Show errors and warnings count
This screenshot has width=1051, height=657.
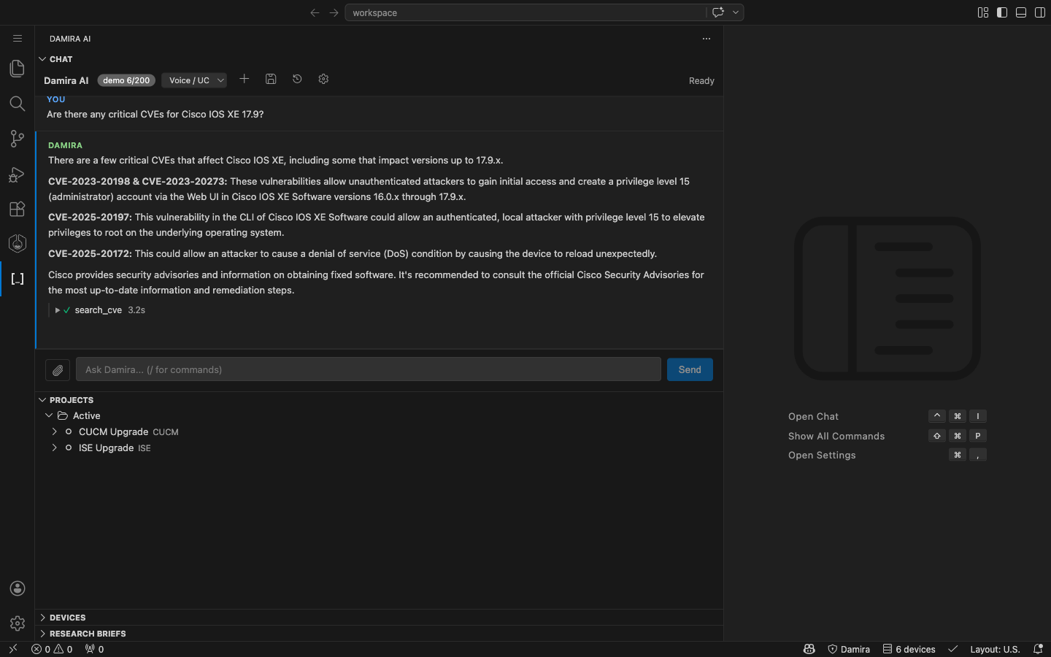pyautogui.click(x=52, y=649)
